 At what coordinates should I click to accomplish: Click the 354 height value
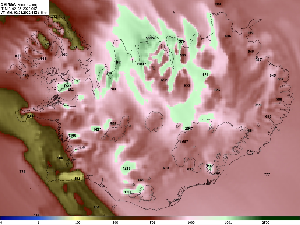[96, 207]
